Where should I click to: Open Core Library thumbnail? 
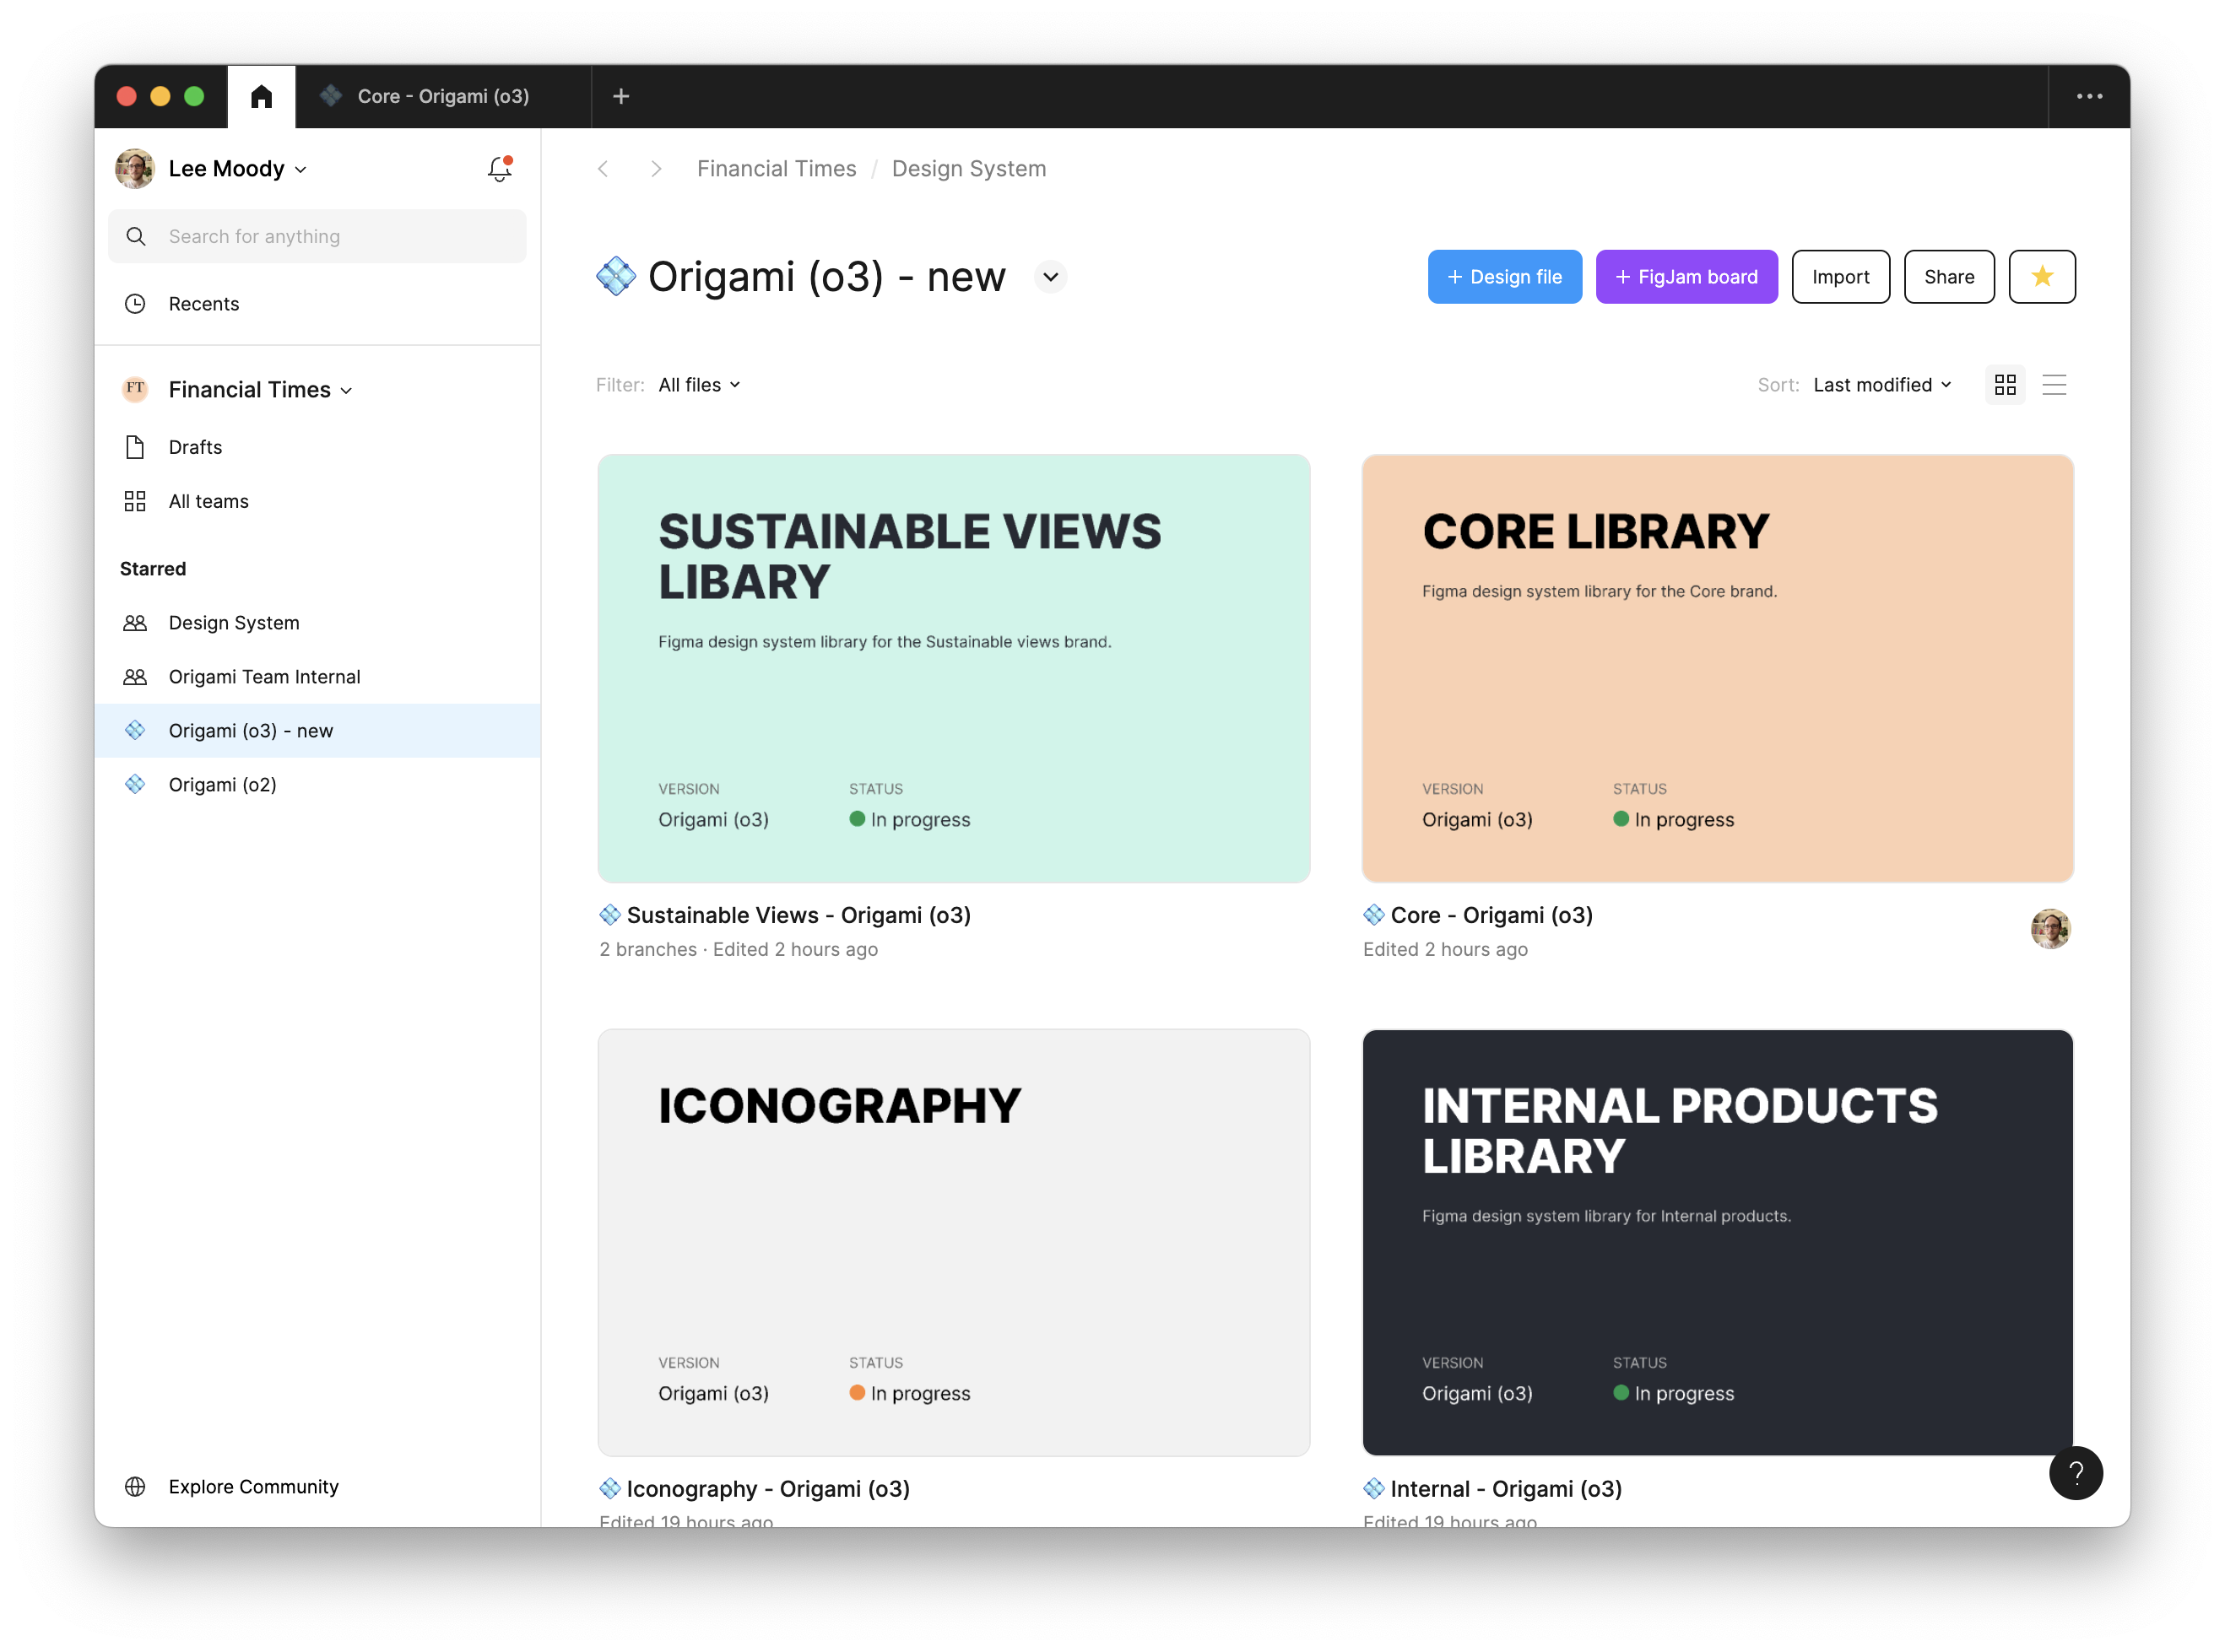click(x=1717, y=668)
